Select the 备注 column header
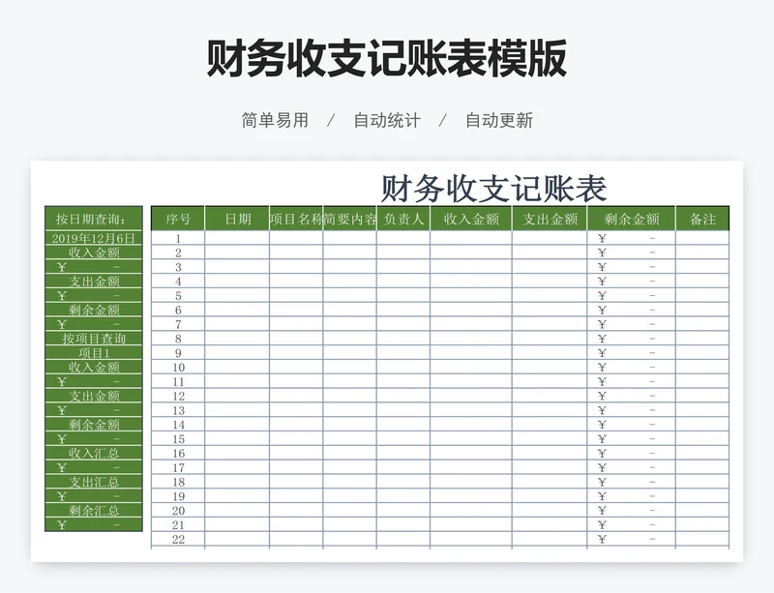 [x=702, y=219]
